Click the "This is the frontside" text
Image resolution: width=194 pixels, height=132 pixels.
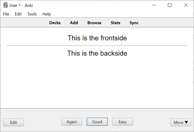tap(97, 38)
